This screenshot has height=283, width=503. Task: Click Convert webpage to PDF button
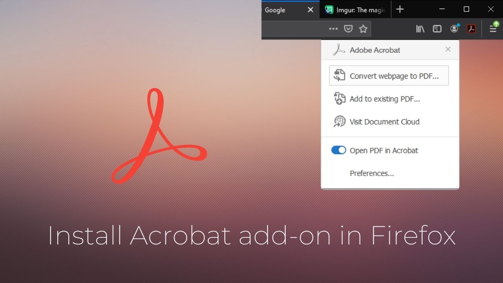[x=389, y=75]
